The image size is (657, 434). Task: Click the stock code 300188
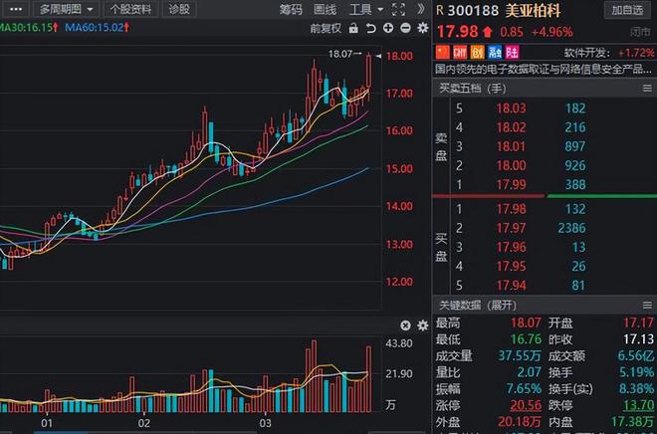[473, 11]
